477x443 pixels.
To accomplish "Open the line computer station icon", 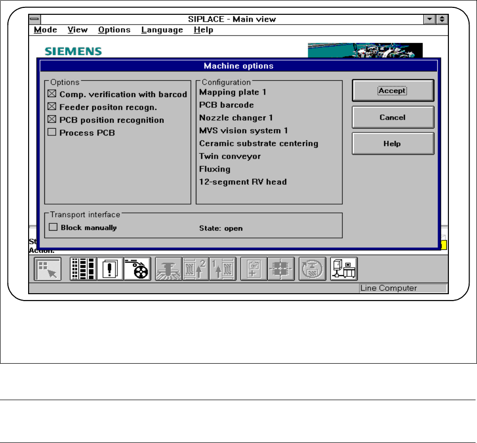I will pos(344,269).
